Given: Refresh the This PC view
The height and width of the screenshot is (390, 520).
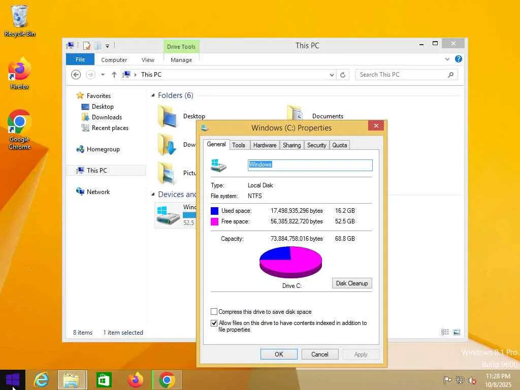Looking at the screenshot, I should click(343, 75).
